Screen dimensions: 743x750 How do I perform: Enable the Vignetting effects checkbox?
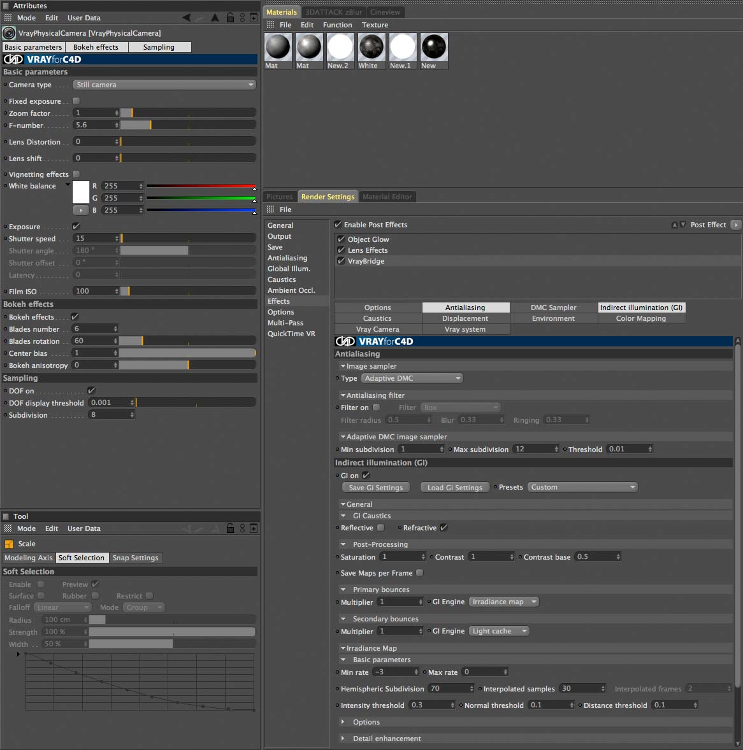[x=76, y=174]
